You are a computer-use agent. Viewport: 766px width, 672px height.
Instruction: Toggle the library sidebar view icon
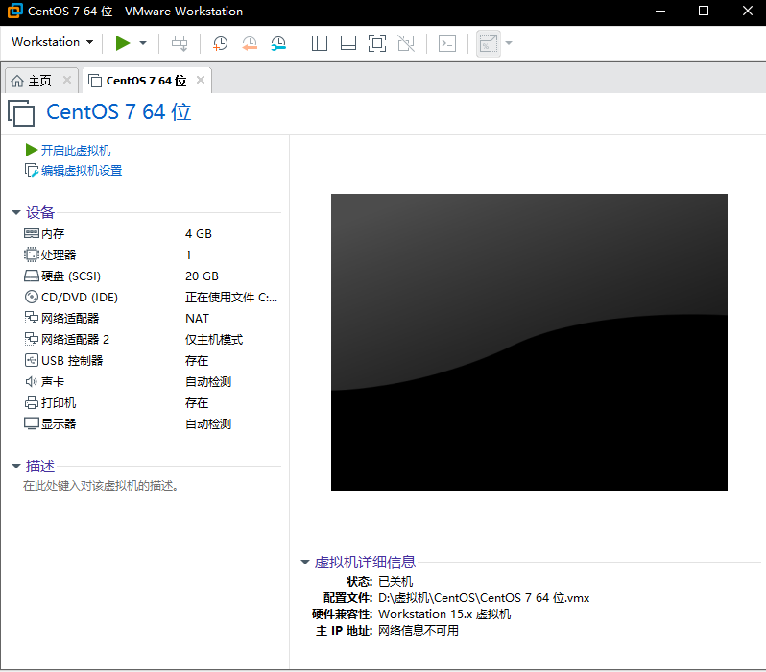pyautogui.click(x=320, y=43)
